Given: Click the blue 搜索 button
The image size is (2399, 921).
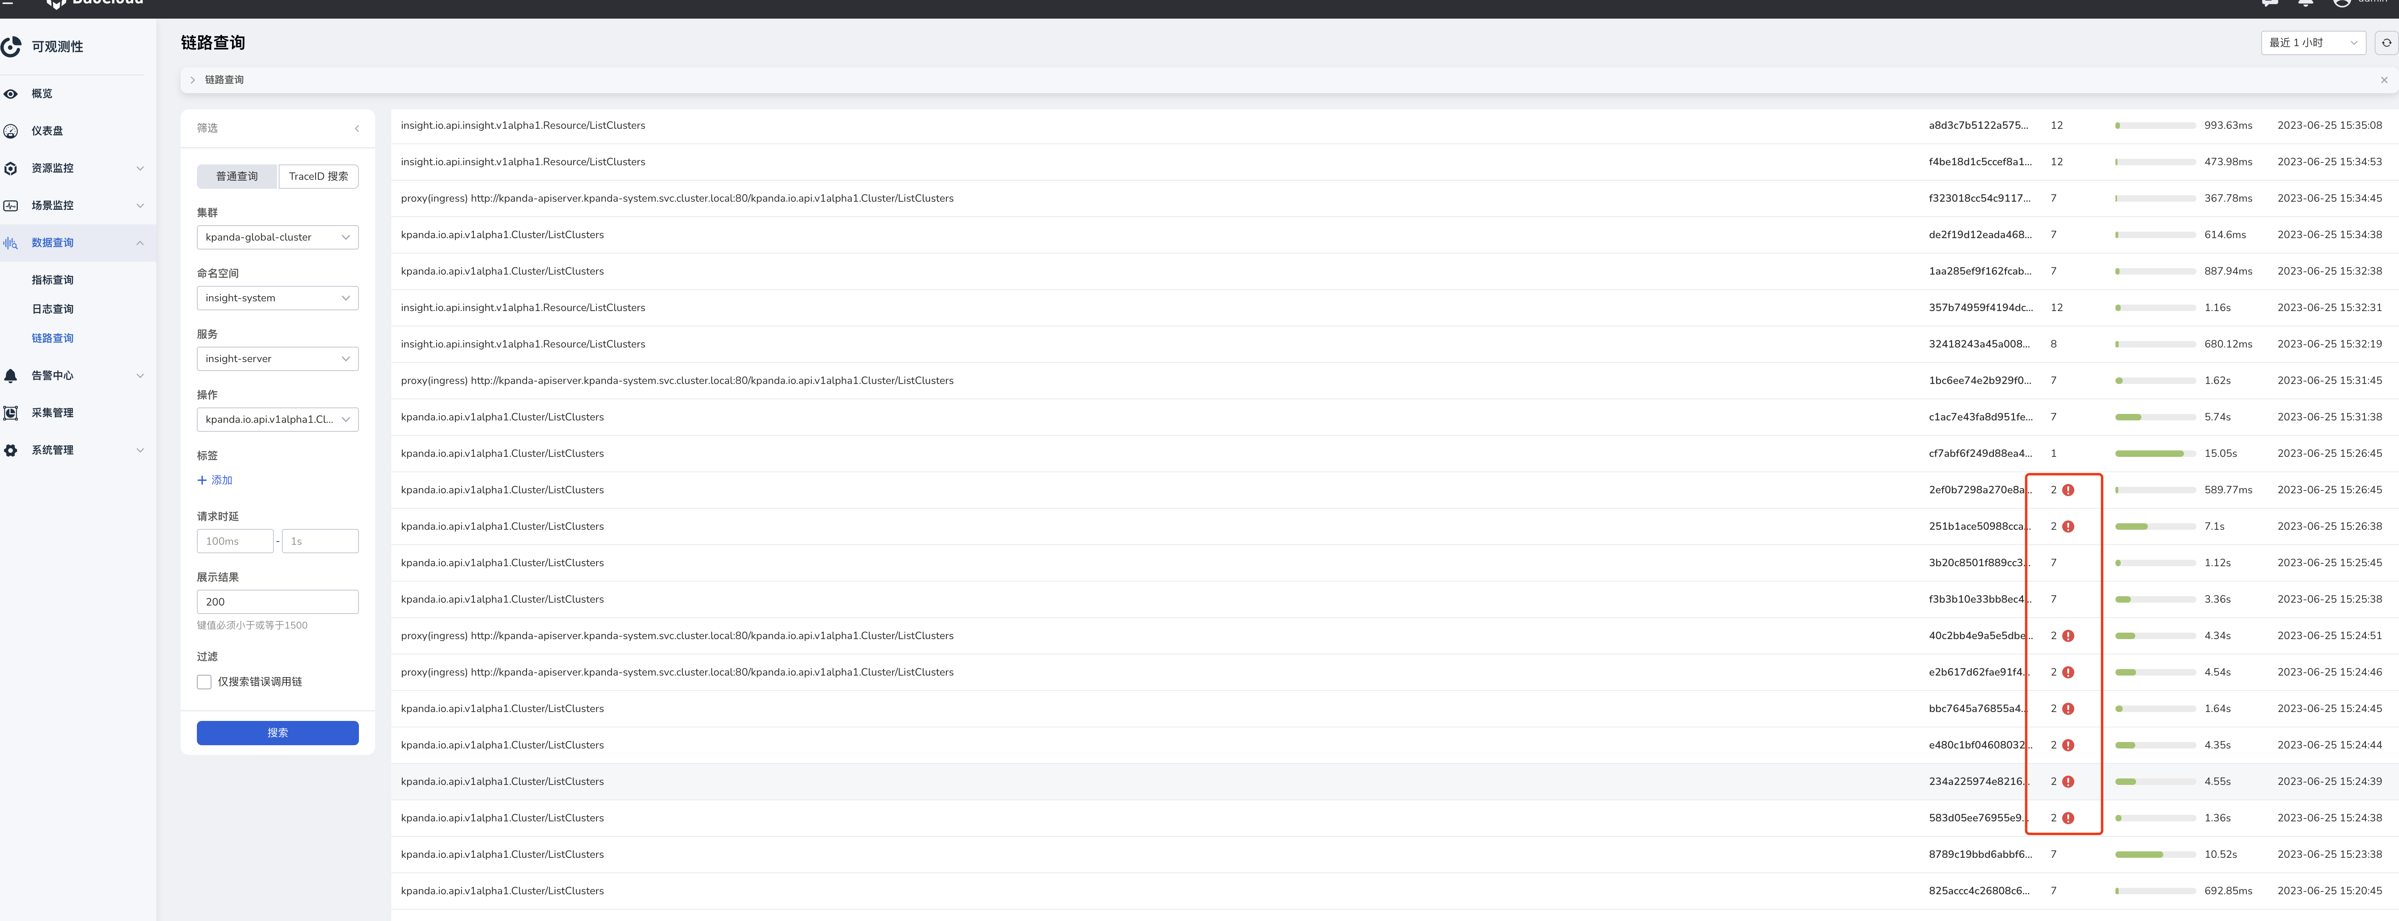Looking at the screenshot, I should [x=277, y=734].
